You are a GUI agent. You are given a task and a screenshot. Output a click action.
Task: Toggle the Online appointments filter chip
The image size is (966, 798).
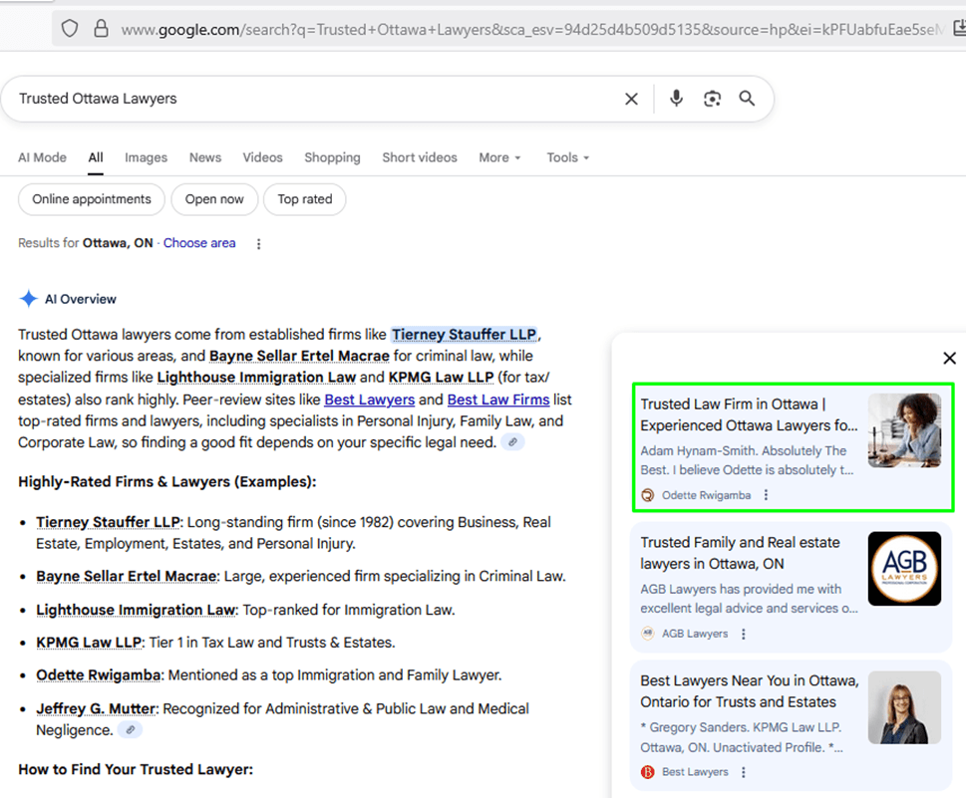pos(92,199)
